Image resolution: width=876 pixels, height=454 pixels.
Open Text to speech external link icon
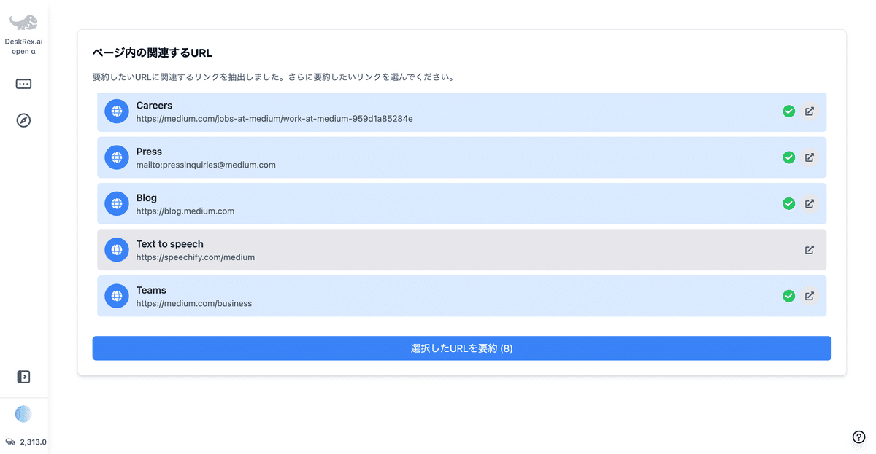pos(809,250)
